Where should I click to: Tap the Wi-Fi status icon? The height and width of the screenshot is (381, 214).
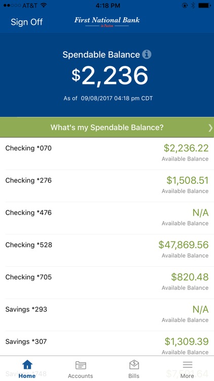(44, 6)
